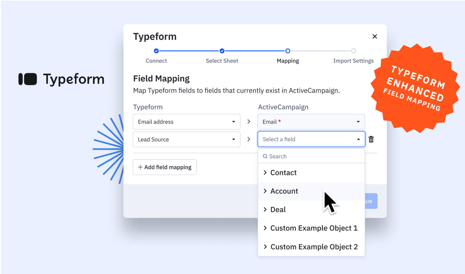Expand the Account category
Image resolution: width=465 pixels, height=274 pixels.
pyautogui.click(x=284, y=191)
